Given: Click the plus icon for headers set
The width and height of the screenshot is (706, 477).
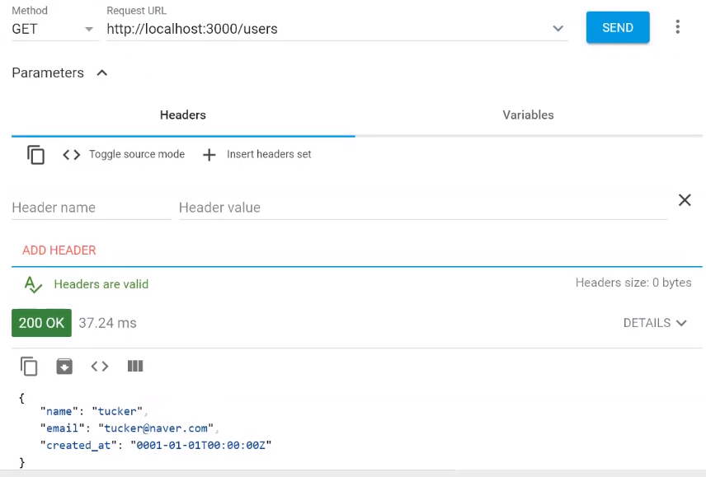Looking at the screenshot, I should coord(209,155).
